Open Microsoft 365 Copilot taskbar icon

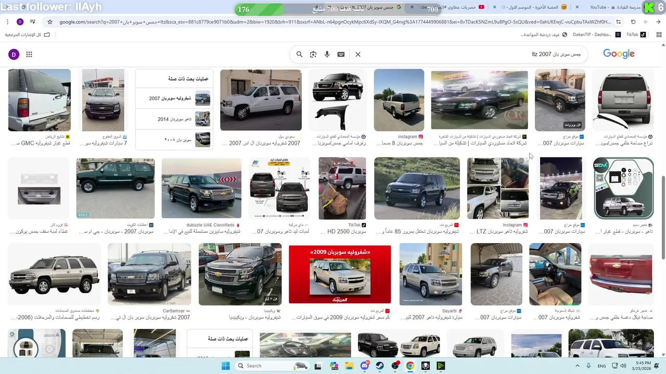pos(334,366)
